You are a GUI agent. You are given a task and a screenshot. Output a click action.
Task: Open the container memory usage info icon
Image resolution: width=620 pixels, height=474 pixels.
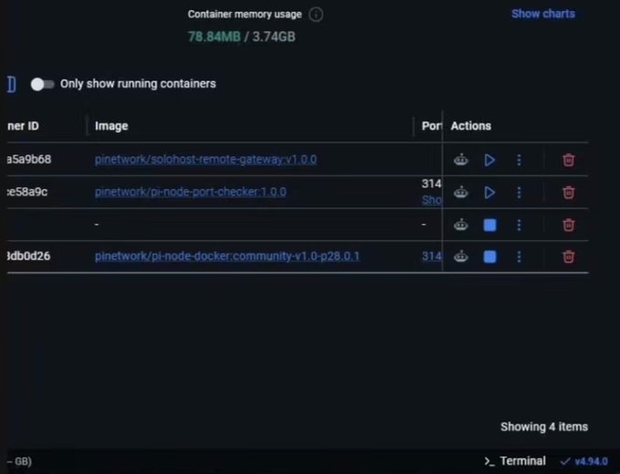coord(316,15)
